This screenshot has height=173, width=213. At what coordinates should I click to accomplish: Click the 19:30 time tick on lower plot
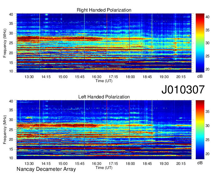click(164, 164)
